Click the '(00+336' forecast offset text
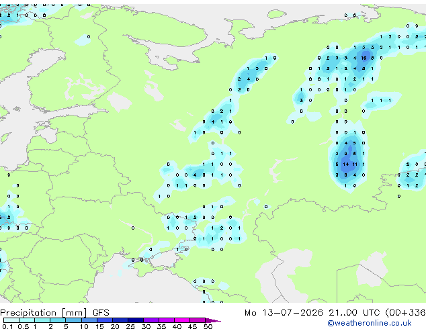The width and height of the screenshot is (426, 329). [x=405, y=313]
